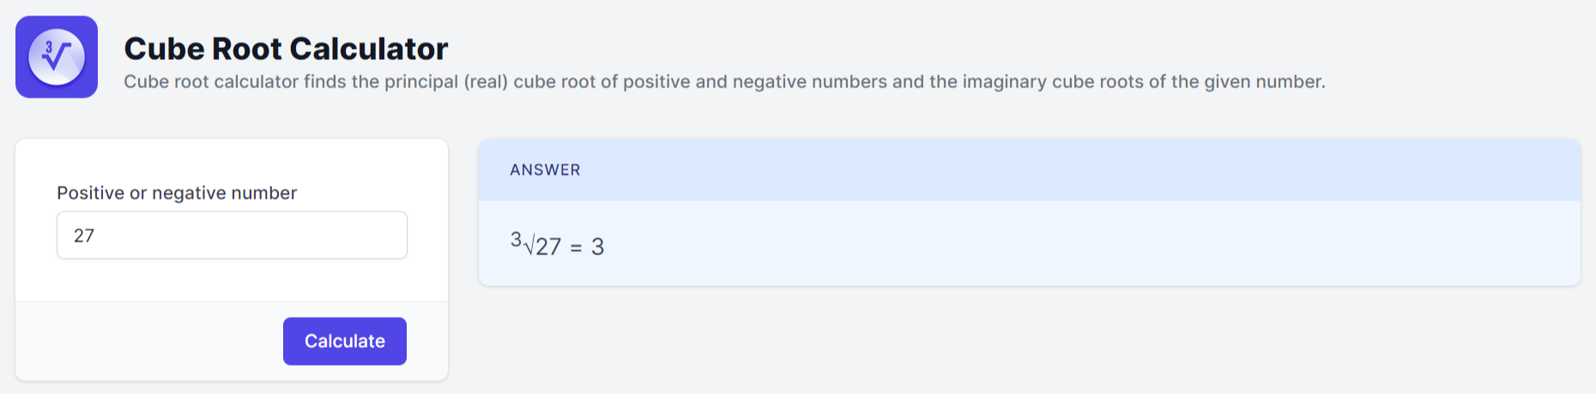Select the Cube Root Calculator heading
This screenshot has width=1596, height=394.
click(x=286, y=49)
